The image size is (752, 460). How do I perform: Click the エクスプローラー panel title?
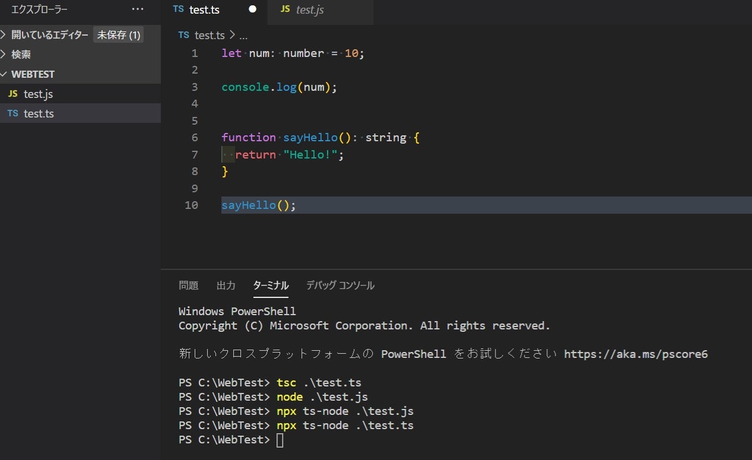coord(39,9)
